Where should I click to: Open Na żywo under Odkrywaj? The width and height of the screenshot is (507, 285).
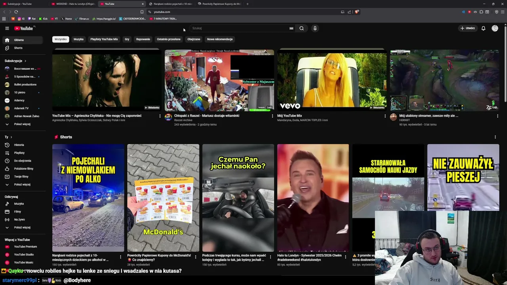(23, 219)
